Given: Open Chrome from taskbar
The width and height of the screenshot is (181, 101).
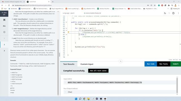Looking at the screenshot, I should [x=84, y=99].
